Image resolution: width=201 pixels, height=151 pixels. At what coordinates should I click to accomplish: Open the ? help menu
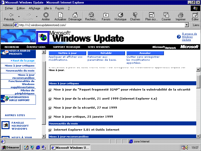click(69, 8)
